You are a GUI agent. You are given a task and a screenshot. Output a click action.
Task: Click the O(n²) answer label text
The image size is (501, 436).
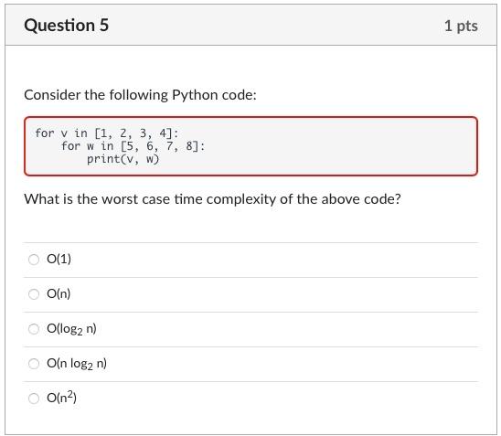tap(61, 398)
